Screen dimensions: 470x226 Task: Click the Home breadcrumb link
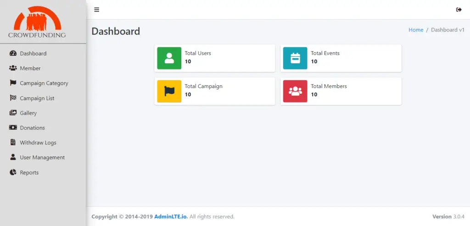[416, 30]
